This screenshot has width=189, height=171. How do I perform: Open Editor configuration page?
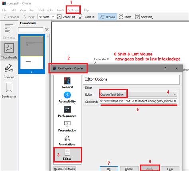tap(67, 155)
